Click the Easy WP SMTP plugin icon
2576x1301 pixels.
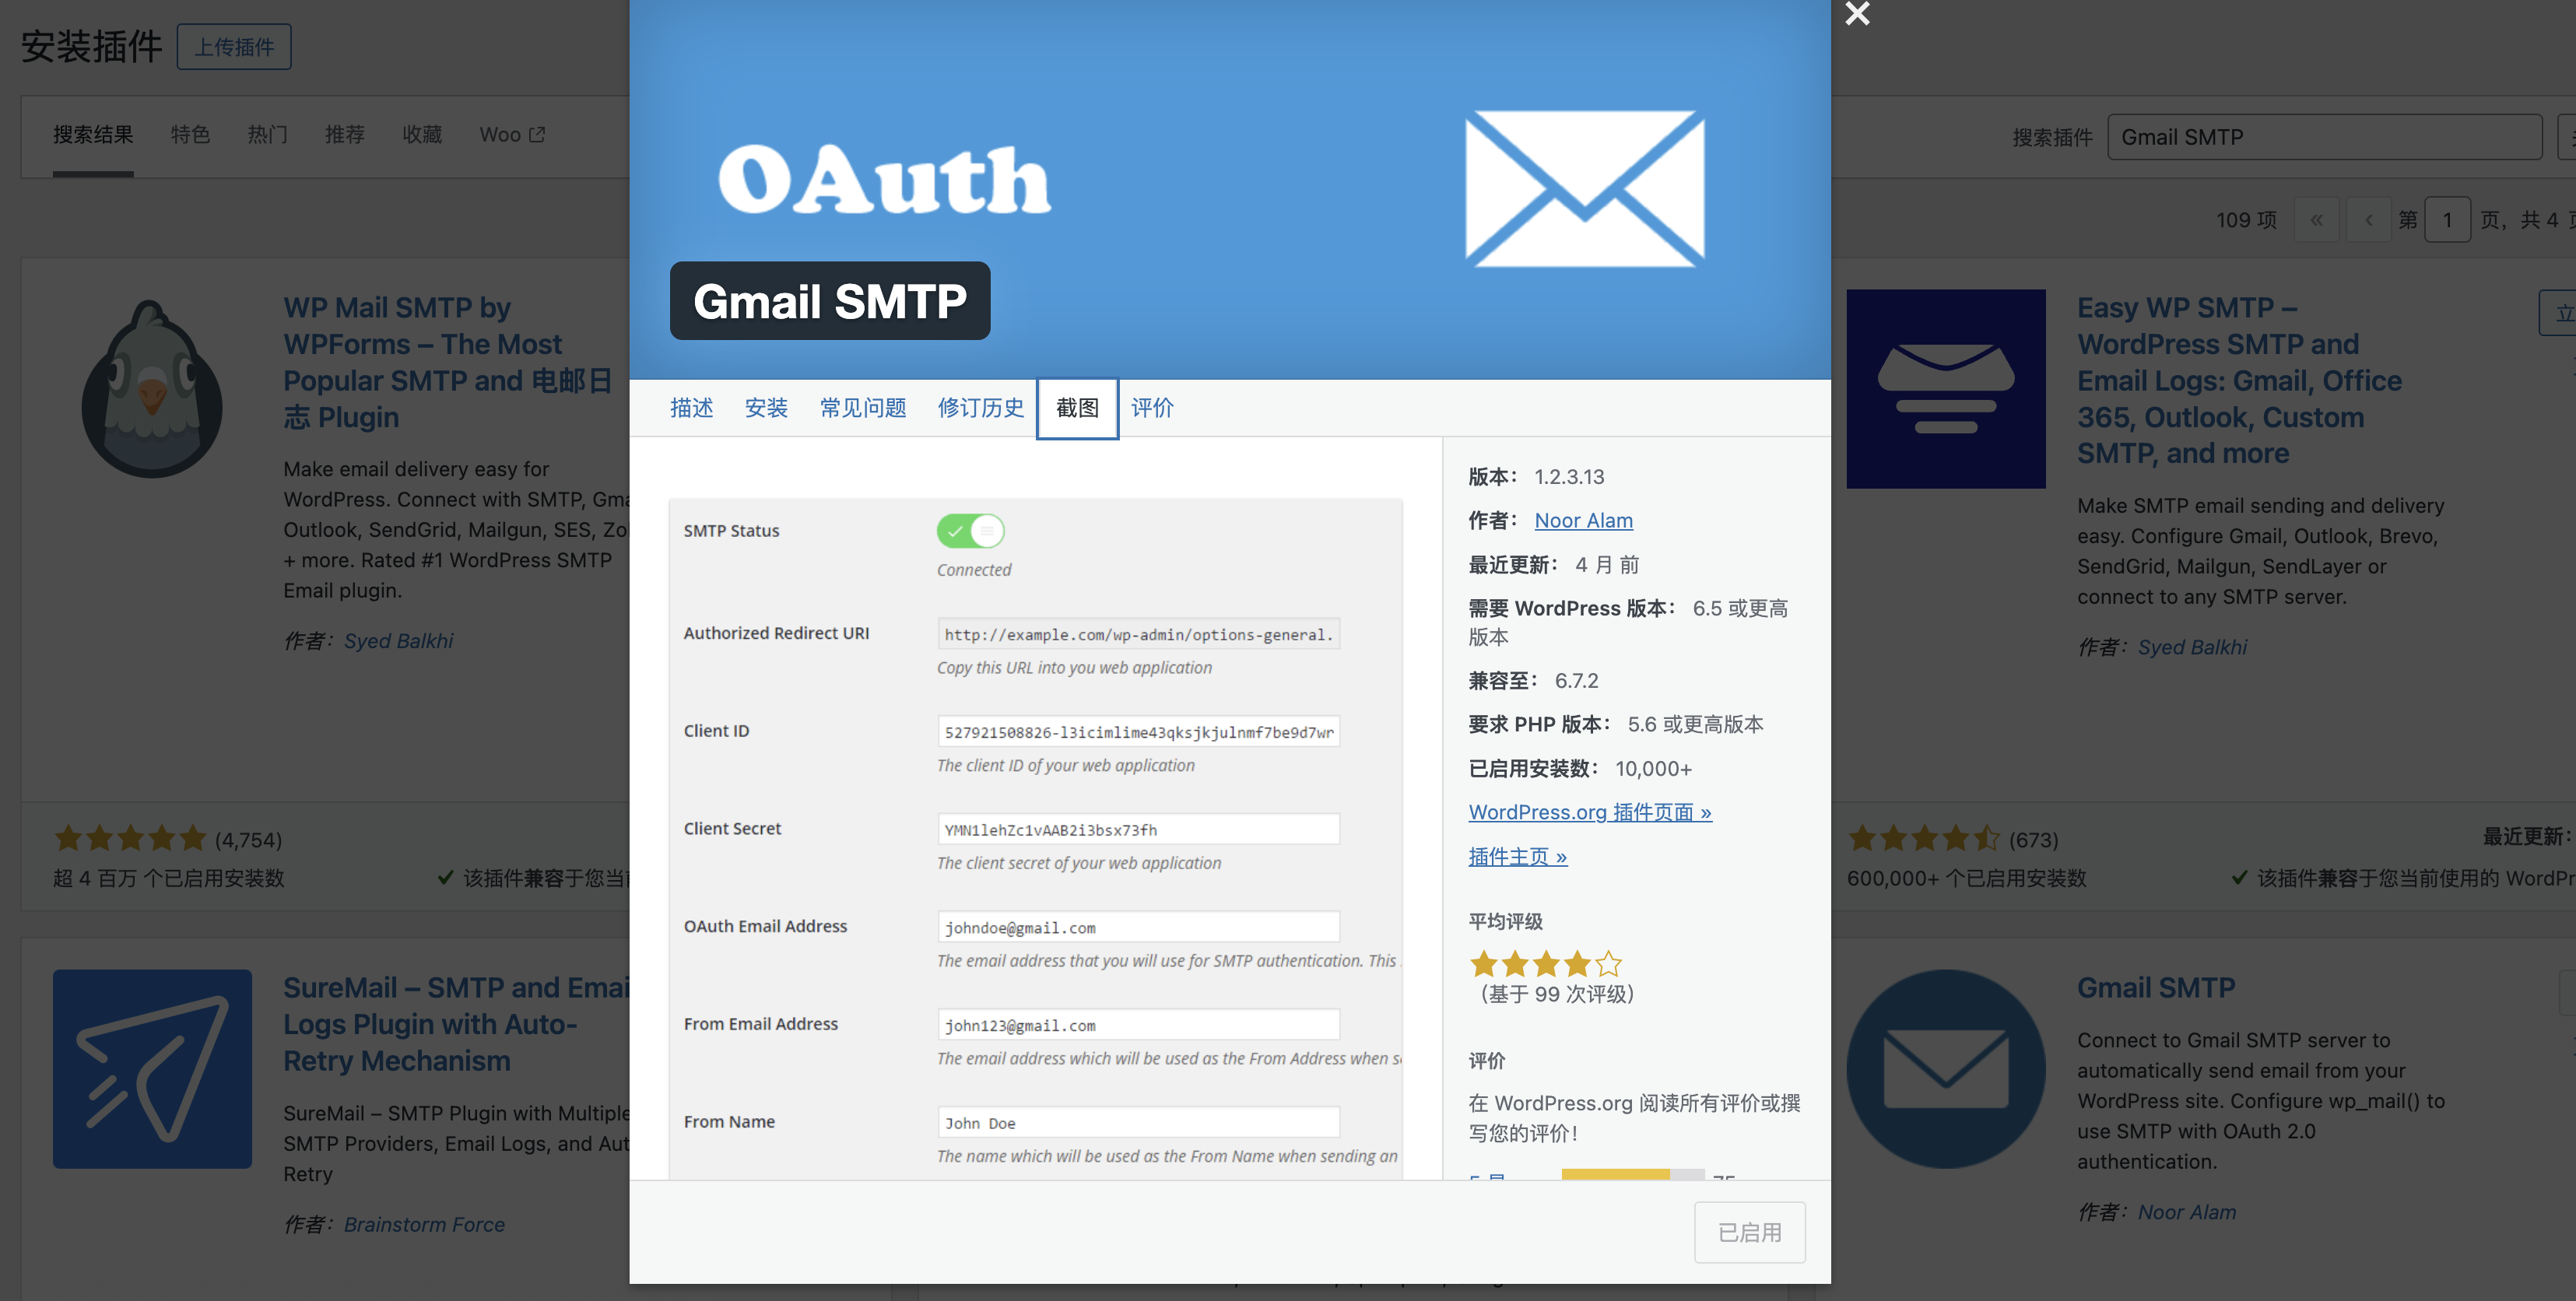pyautogui.click(x=1945, y=389)
